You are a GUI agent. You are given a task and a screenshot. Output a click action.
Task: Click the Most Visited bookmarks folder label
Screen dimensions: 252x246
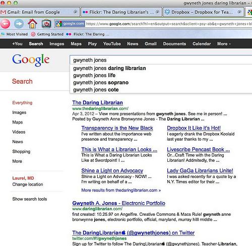coord(17,34)
